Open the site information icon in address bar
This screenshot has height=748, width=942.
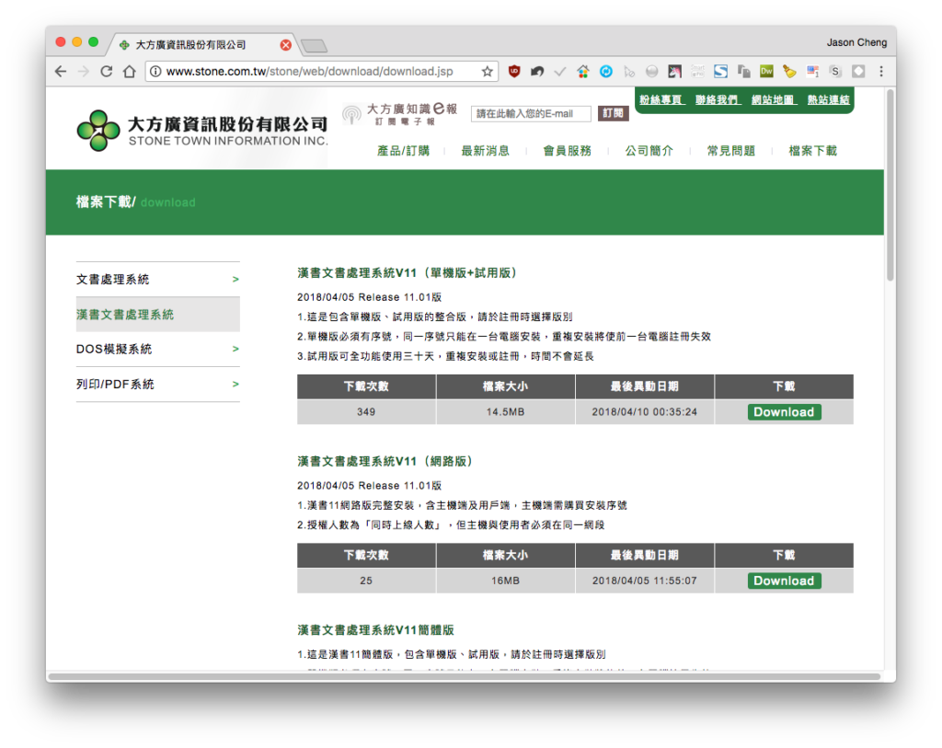point(155,72)
